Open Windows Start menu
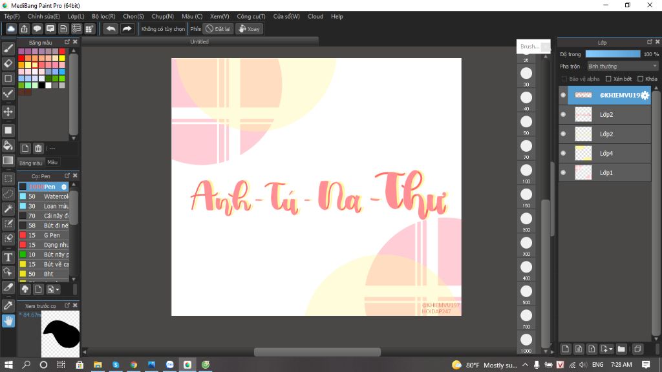 (x=8, y=364)
